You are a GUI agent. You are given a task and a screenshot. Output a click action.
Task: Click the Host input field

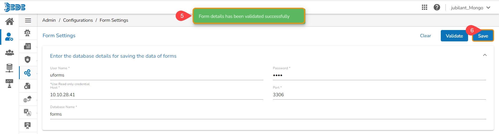[x=156, y=95]
